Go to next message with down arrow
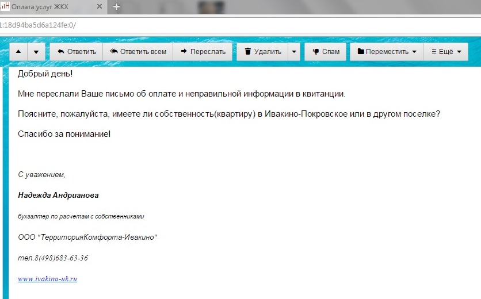Viewport: 481px width, 299px height. [x=36, y=52]
